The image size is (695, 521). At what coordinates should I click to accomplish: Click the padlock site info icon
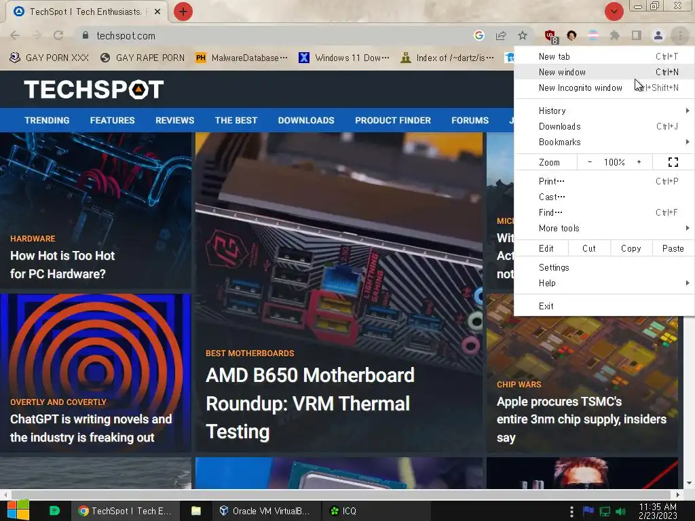pos(86,35)
